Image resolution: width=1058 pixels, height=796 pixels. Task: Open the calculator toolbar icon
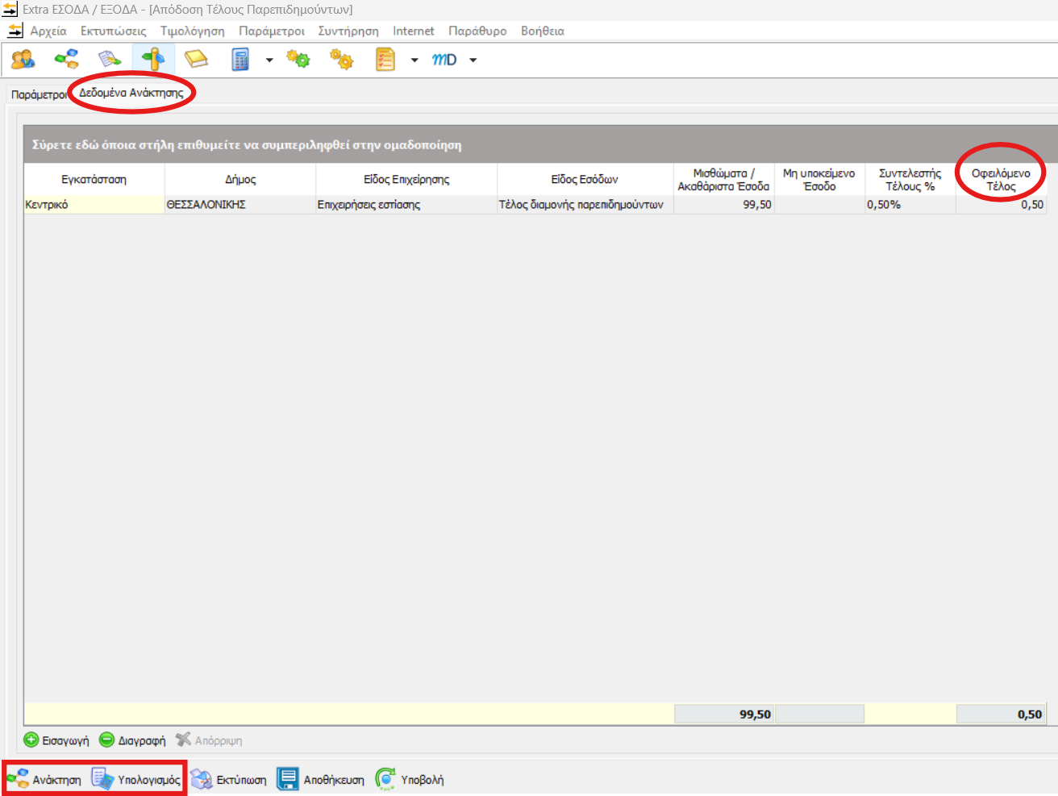coord(240,60)
